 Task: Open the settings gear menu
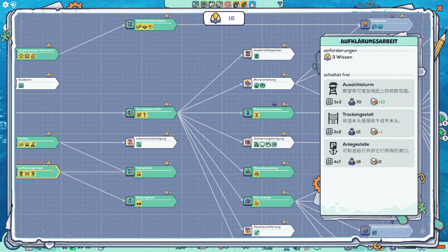tap(6, 5)
